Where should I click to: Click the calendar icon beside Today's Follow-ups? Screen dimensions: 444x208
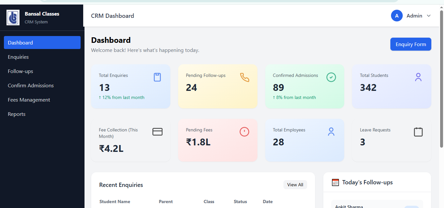(335, 182)
